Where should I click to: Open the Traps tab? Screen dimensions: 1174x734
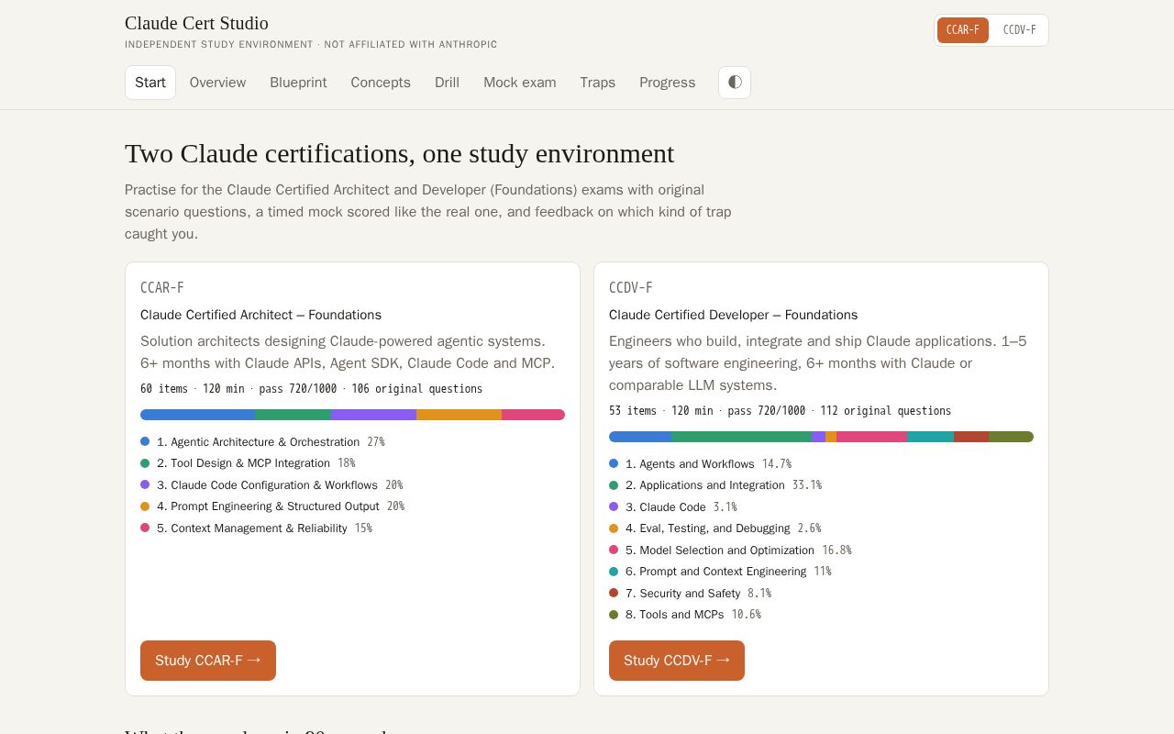click(598, 83)
